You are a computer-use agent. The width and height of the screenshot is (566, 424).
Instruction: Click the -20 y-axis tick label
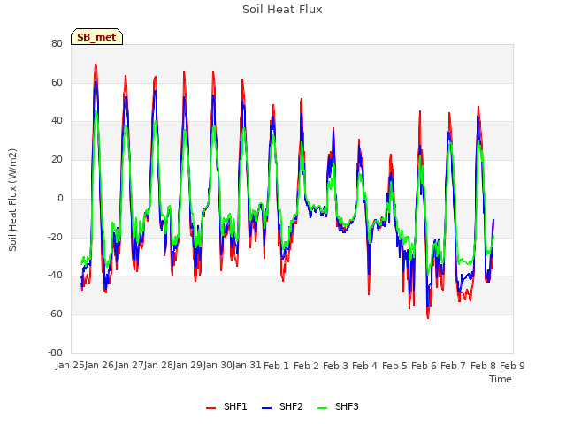tap(55, 238)
